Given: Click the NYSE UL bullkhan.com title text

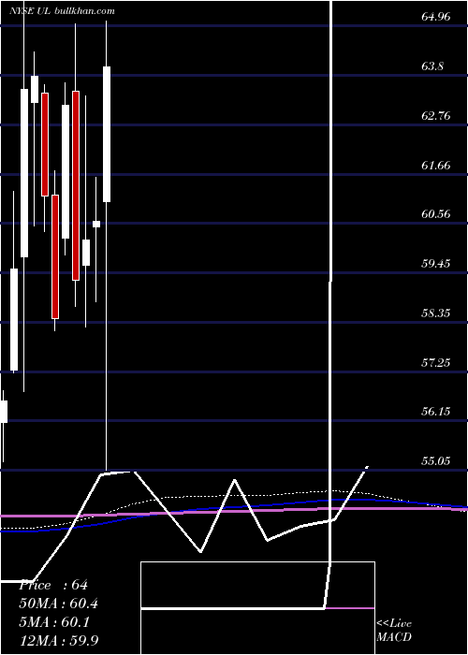Looking at the screenshot, I should (63, 11).
